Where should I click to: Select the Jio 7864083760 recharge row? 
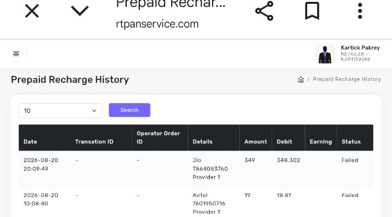[196, 169]
